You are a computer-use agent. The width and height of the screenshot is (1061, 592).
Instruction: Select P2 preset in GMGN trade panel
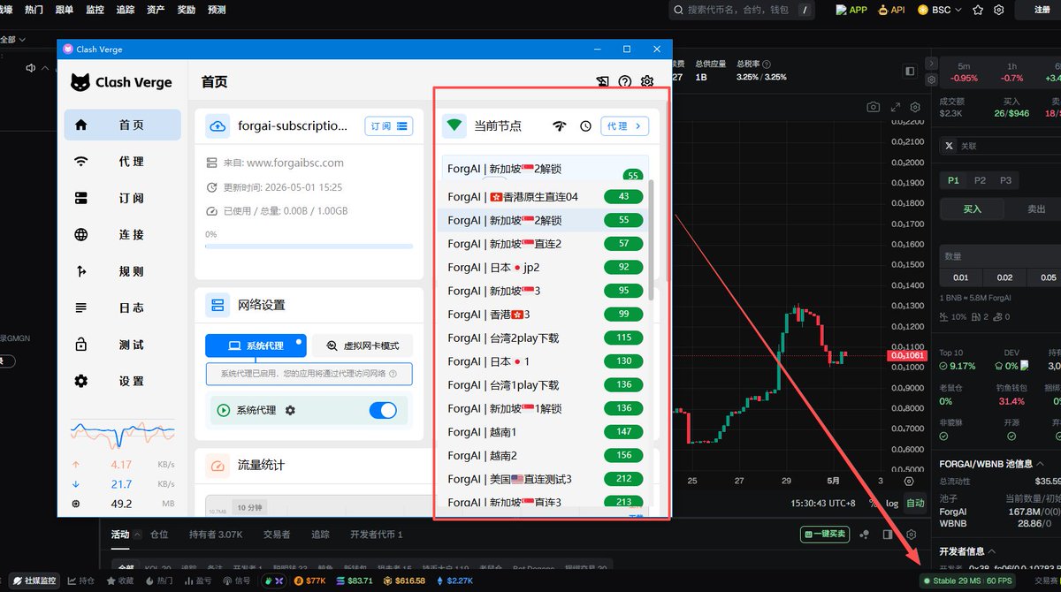click(x=980, y=180)
